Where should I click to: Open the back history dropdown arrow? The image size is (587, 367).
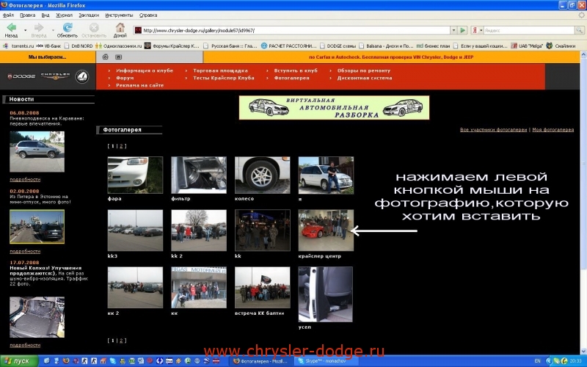25,30
